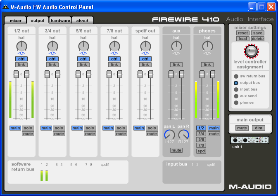Select the output tab

point(38,21)
